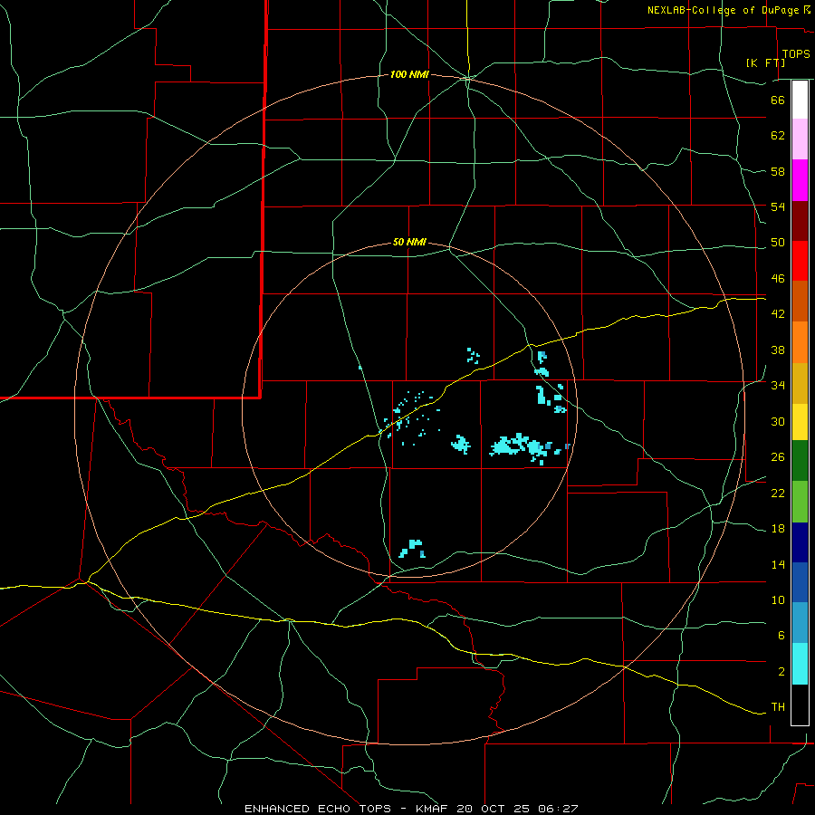Click the yellow legend swatch
Image resolution: width=815 pixels, height=815 pixels.
(x=800, y=422)
